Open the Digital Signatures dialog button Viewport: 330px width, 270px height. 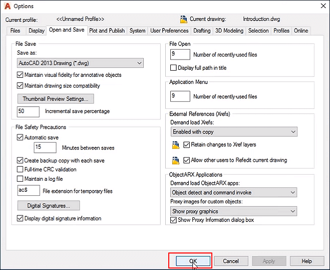click(49, 205)
